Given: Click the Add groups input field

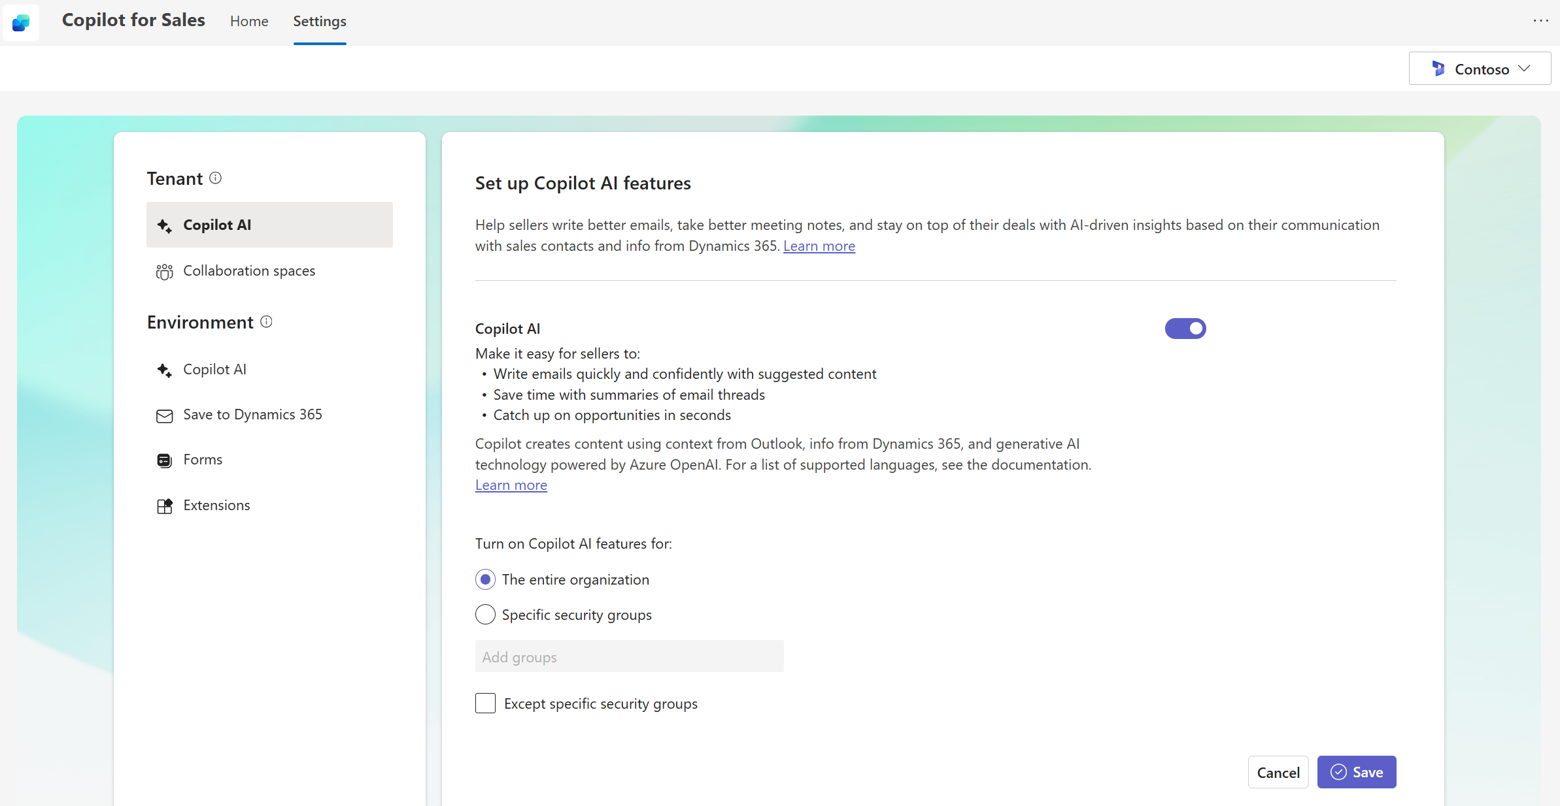Looking at the screenshot, I should point(628,657).
